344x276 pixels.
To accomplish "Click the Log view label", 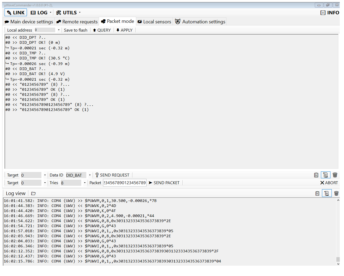I will coord(16,193).
